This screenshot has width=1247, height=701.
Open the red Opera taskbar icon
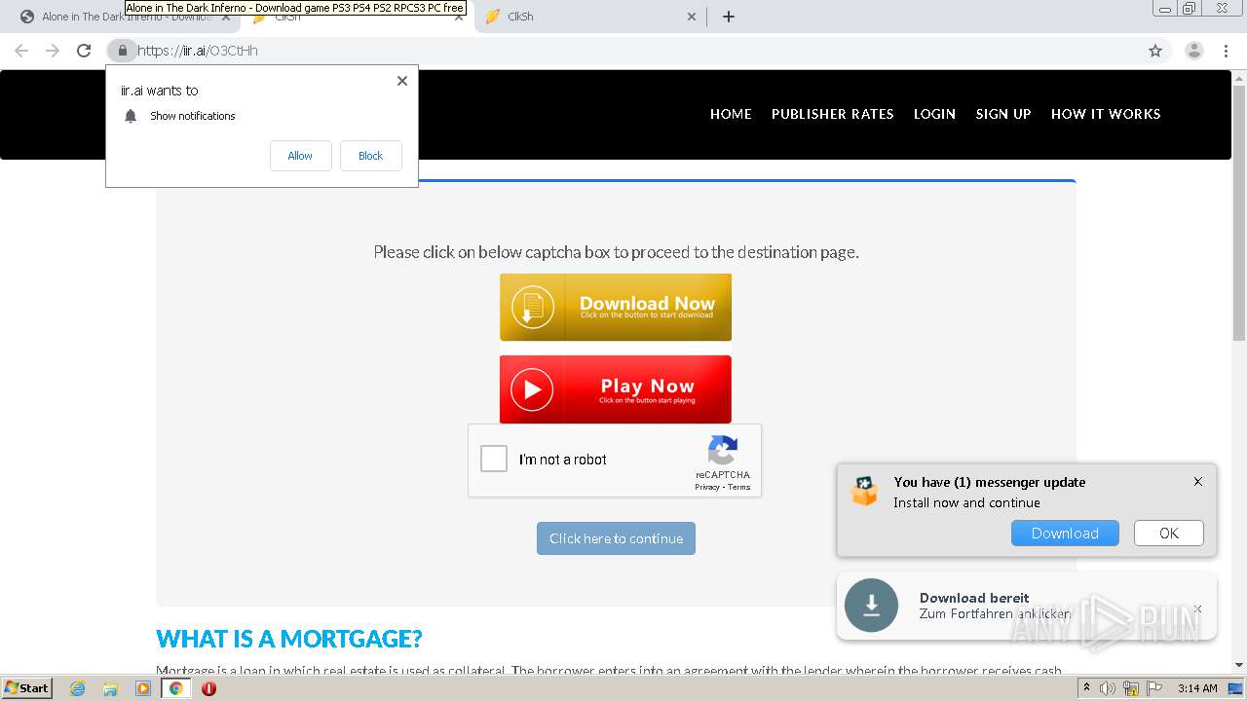(208, 688)
